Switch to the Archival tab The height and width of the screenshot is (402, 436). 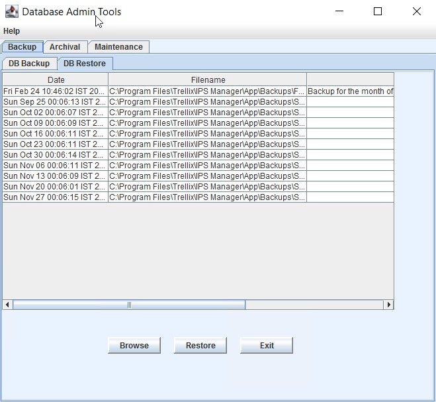(65, 47)
